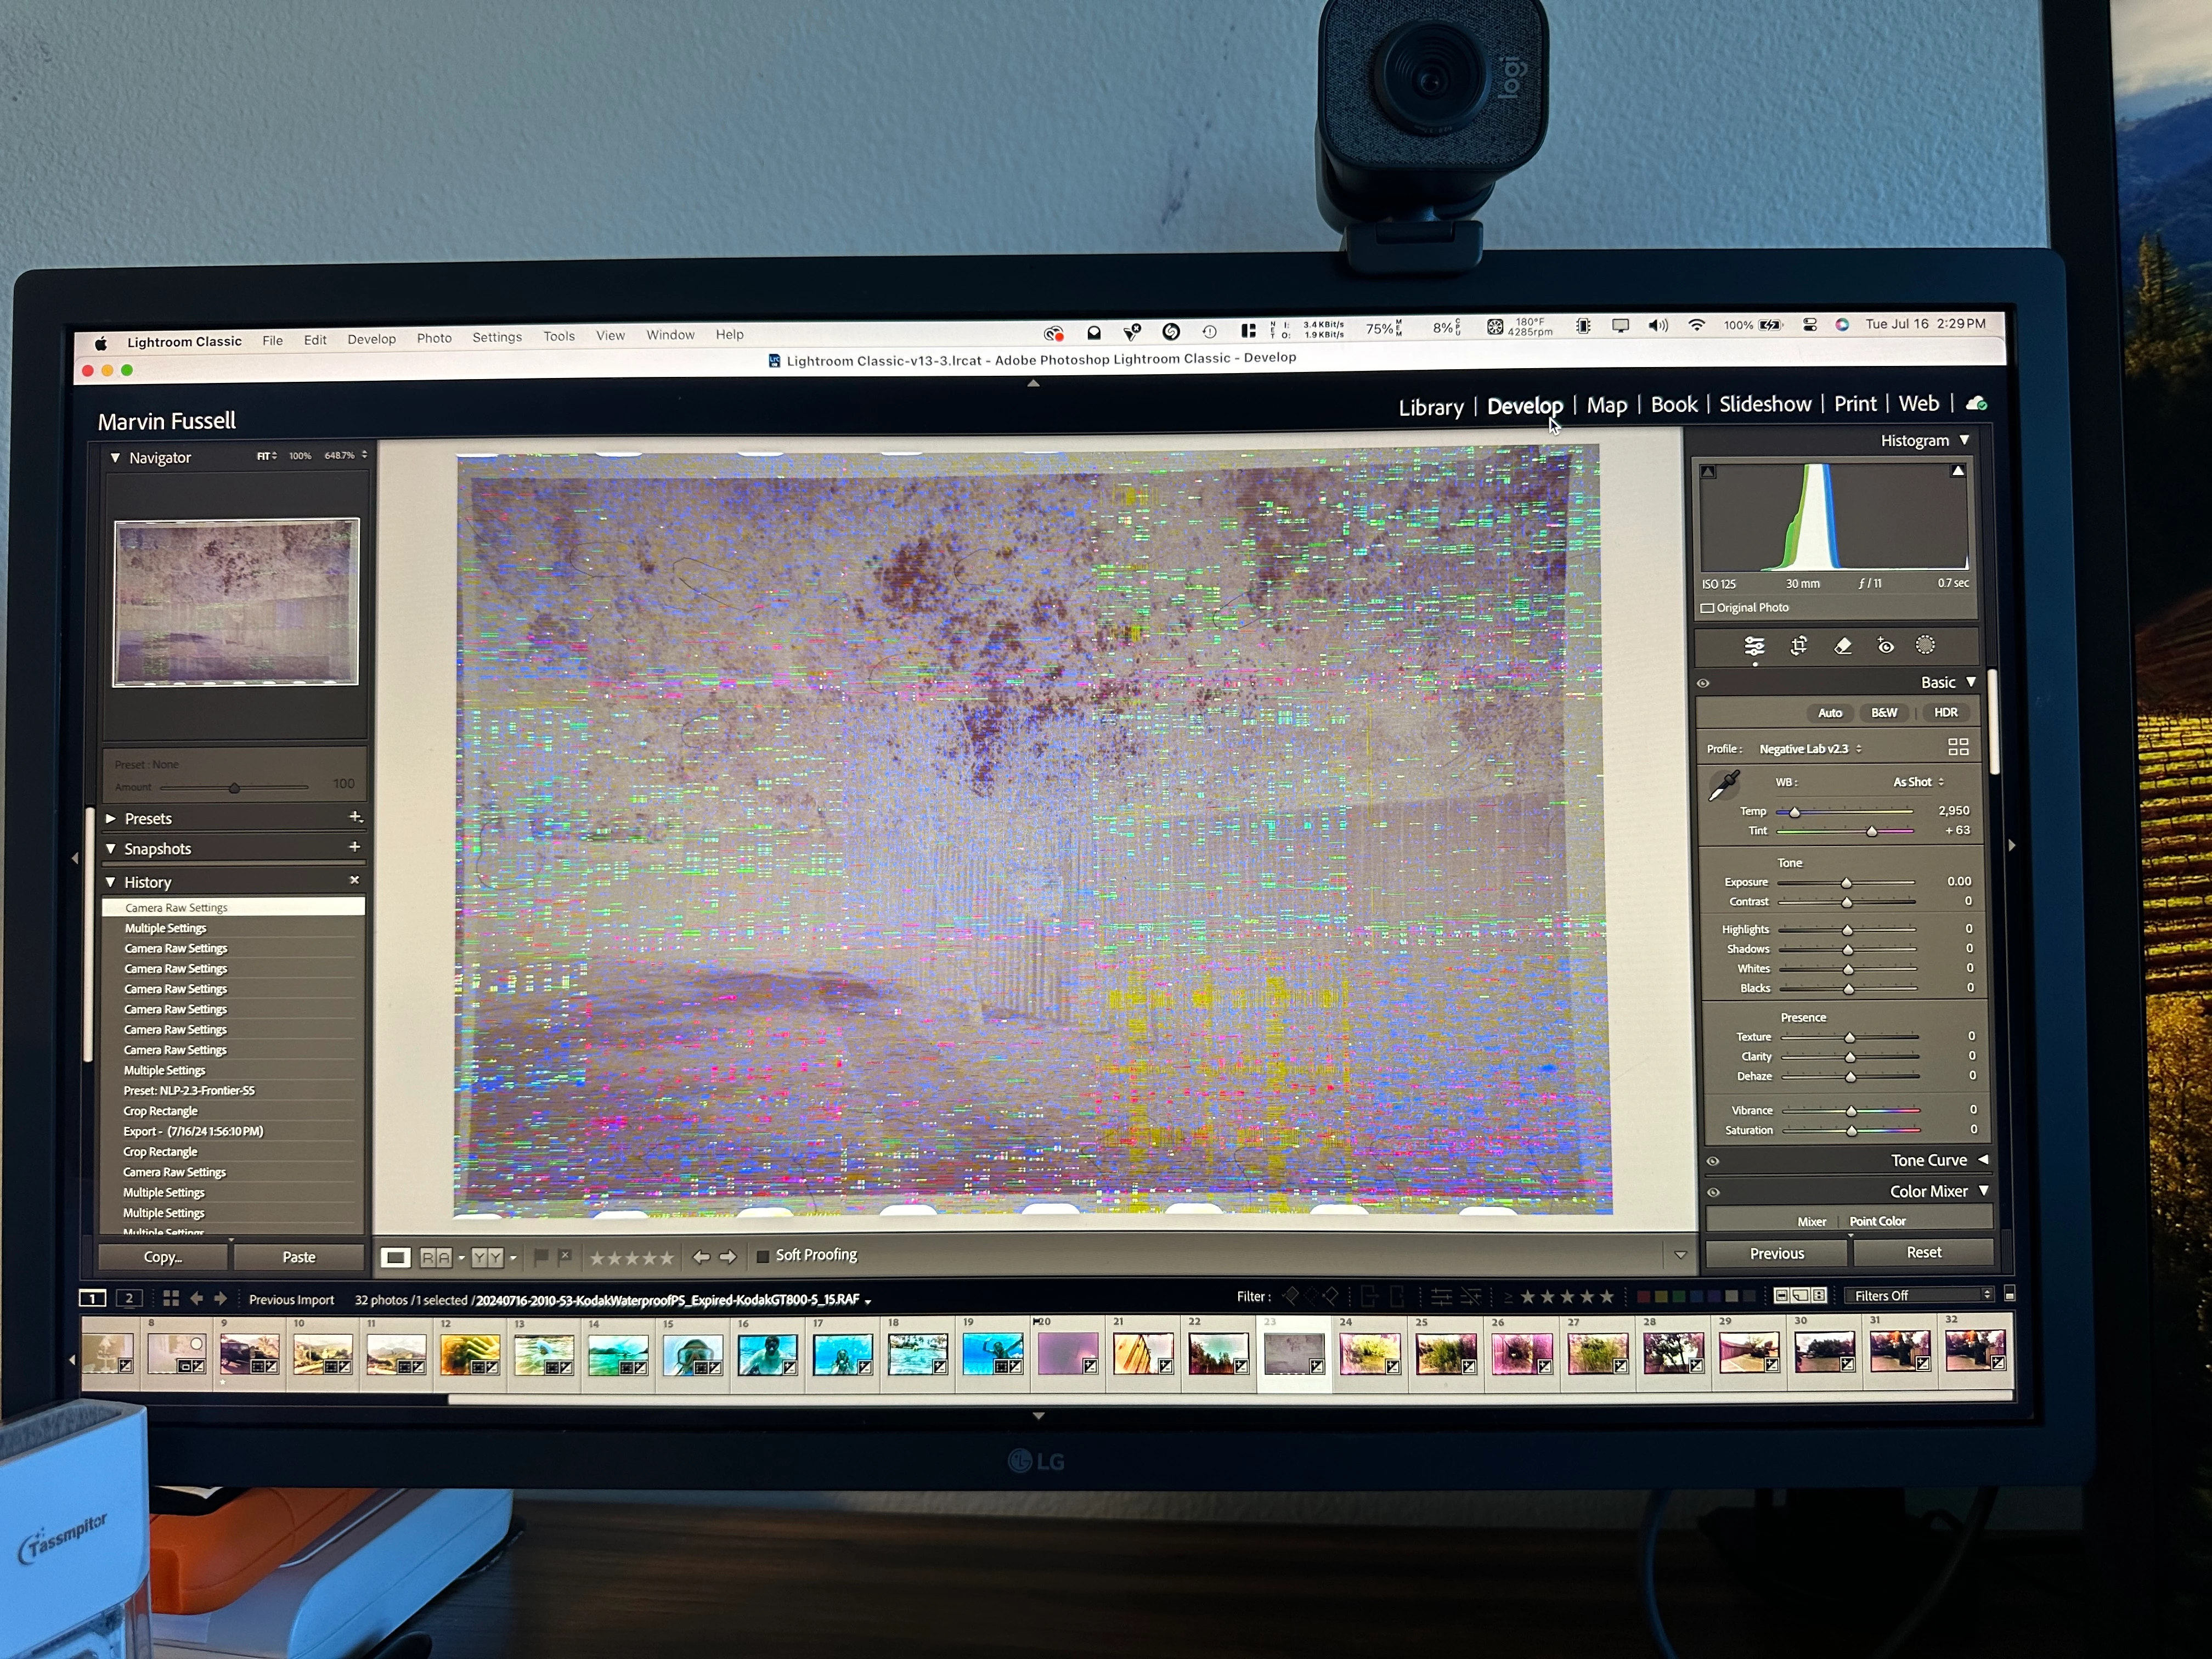Screen dimensions: 2212x1659
Task: Enable the Soft Proofing checkbox
Action: (x=763, y=1256)
